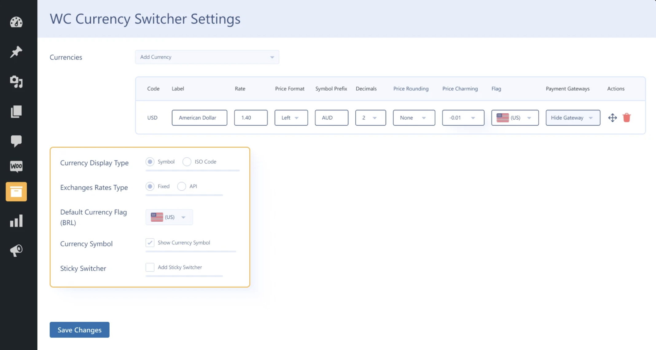Click the Payment Gateways column header
The height and width of the screenshot is (350, 656).
click(x=568, y=89)
